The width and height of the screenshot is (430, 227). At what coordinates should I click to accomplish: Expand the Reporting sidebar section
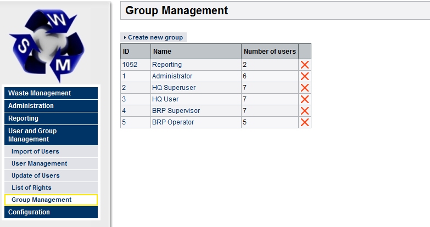[24, 118]
